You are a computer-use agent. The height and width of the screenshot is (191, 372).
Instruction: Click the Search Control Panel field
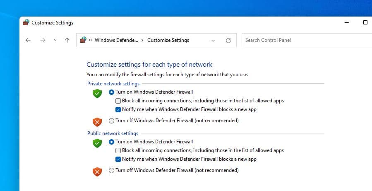pos(306,40)
